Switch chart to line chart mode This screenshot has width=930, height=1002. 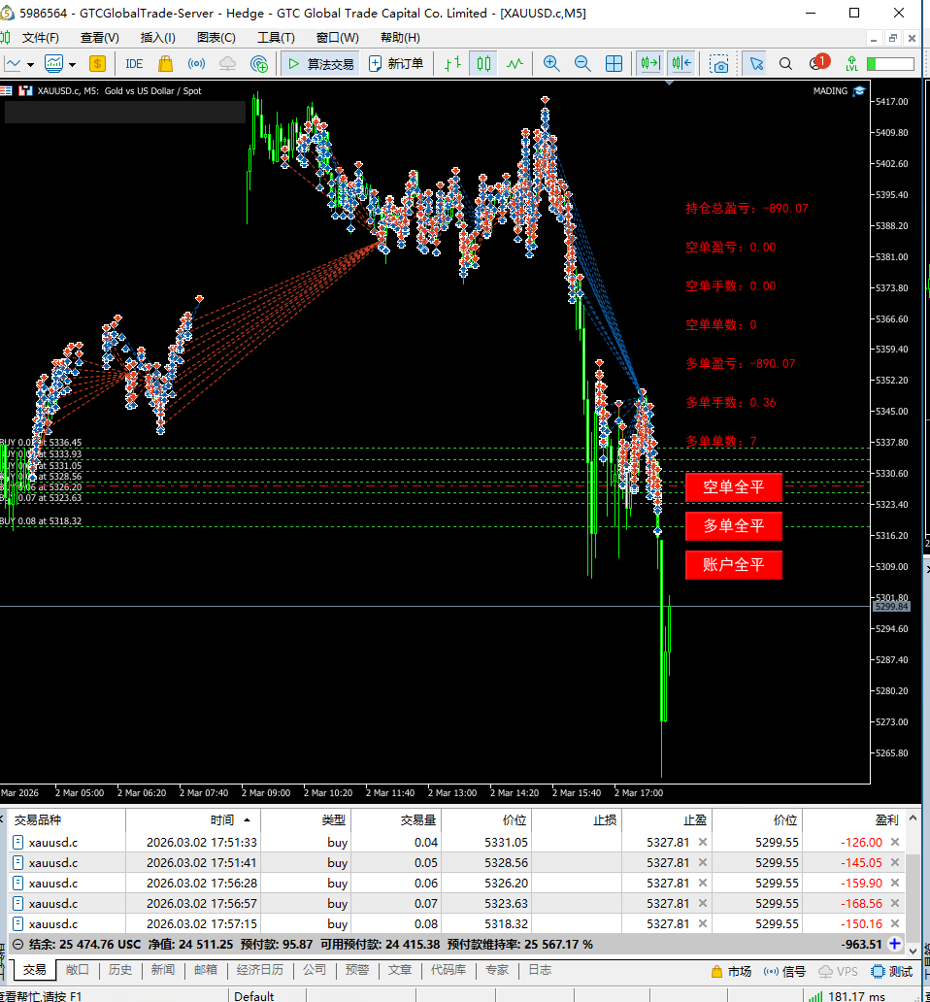coord(515,64)
